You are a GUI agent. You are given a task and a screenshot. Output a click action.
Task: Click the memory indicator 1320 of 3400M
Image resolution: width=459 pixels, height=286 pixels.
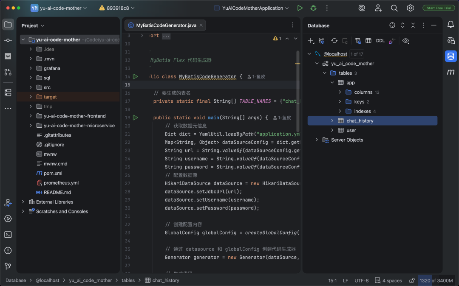437,280
